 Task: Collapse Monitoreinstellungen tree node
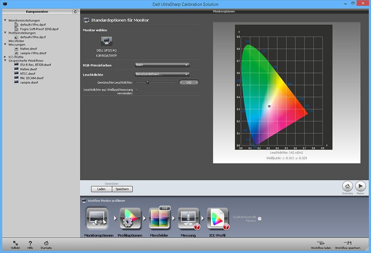pyautogui.click(x=5, y=20)
